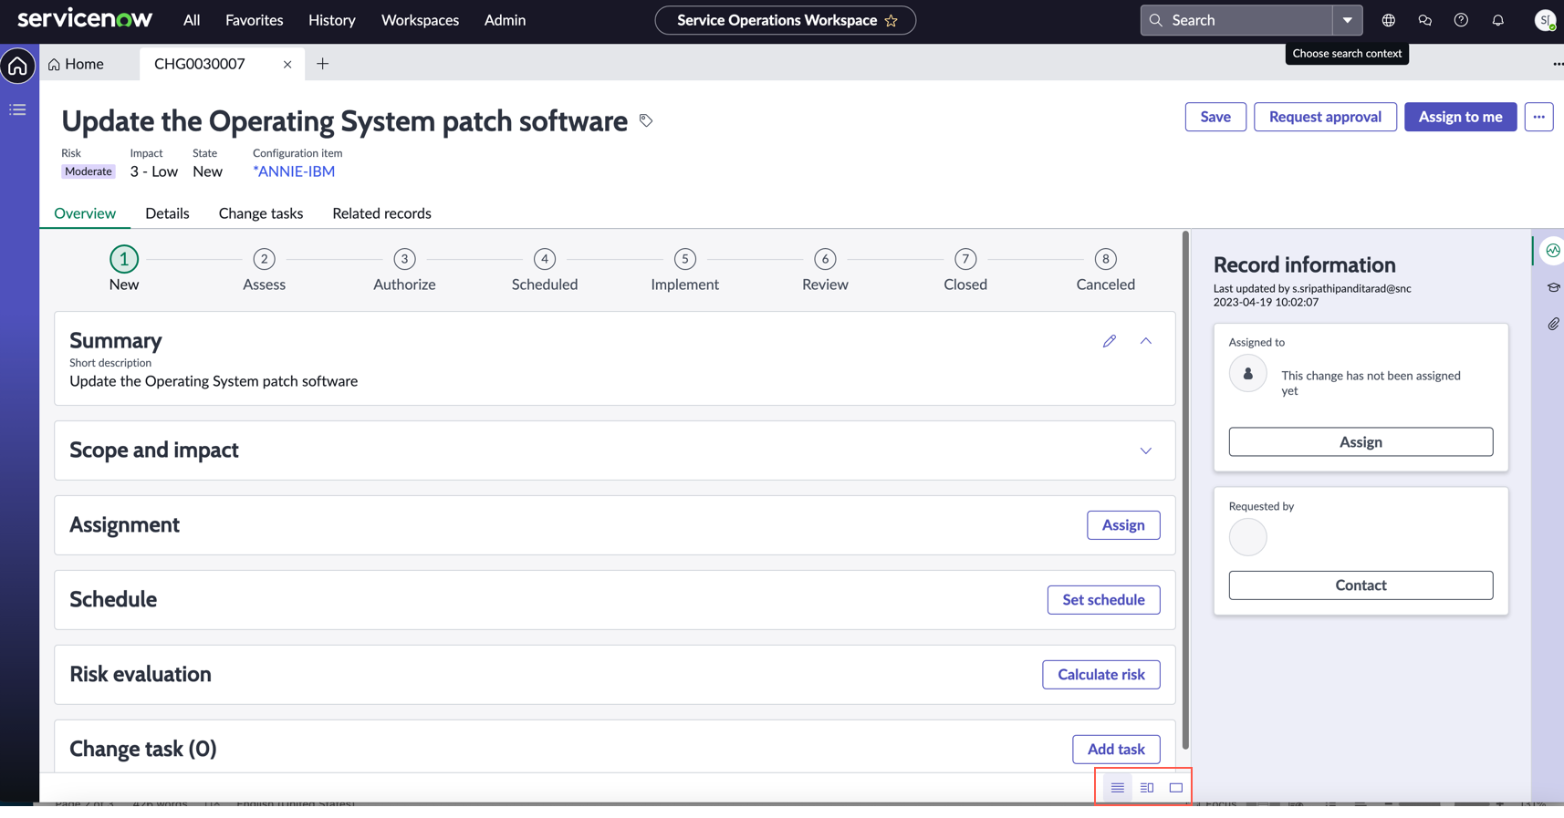This screenshot has width=1564, height=818.
Task: Click the '3 - Low' impact value
Action: pos(153,171)
